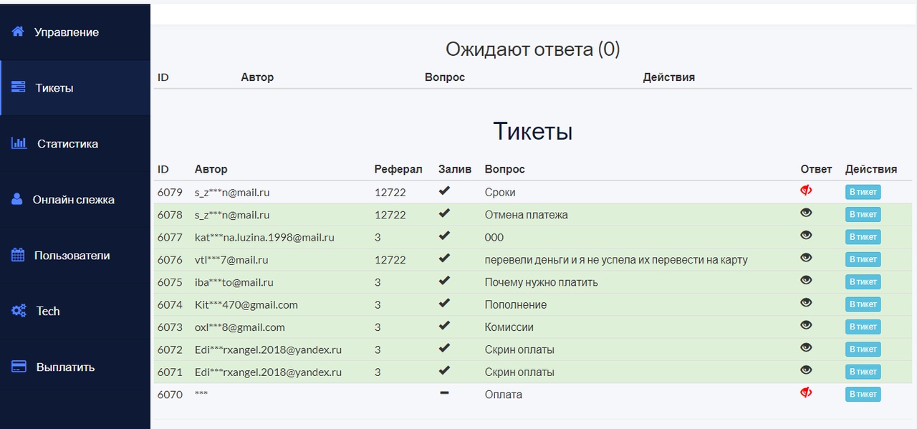Click the Тикеты sidebar icon
The image size is (917, 429).
19,87
